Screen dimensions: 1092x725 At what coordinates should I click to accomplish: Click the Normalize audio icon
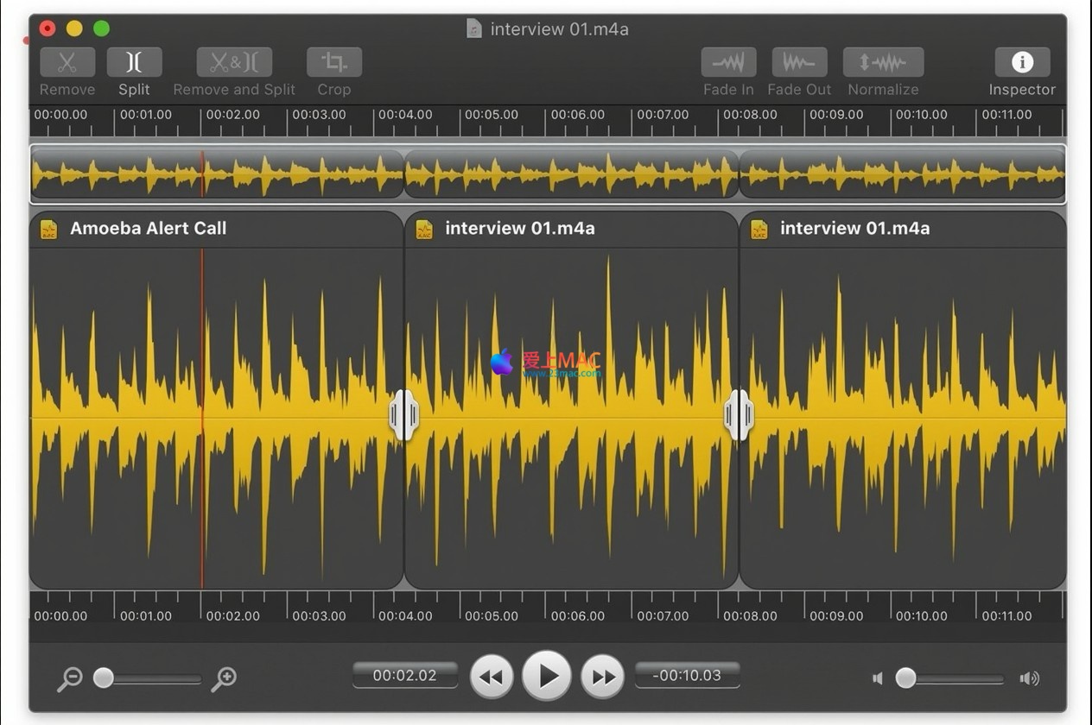coord(883,63)
